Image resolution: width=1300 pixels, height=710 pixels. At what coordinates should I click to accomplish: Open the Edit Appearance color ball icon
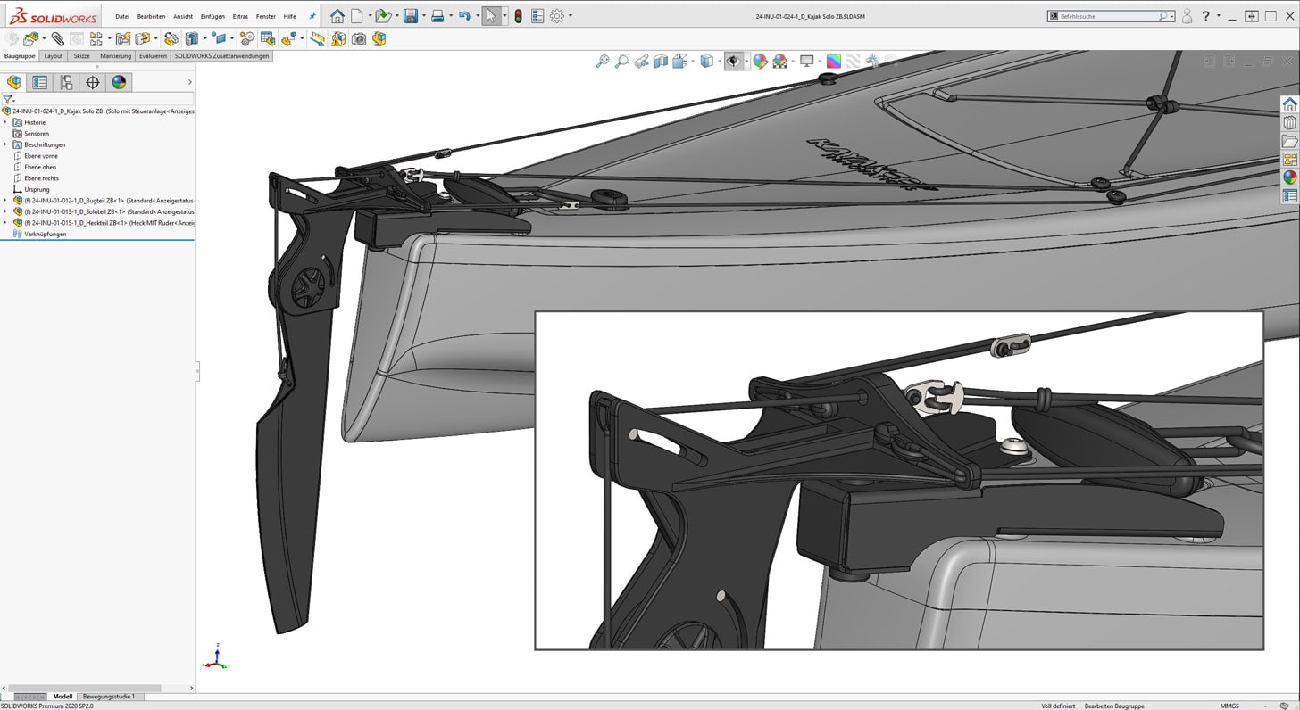(x=760, y=62)
